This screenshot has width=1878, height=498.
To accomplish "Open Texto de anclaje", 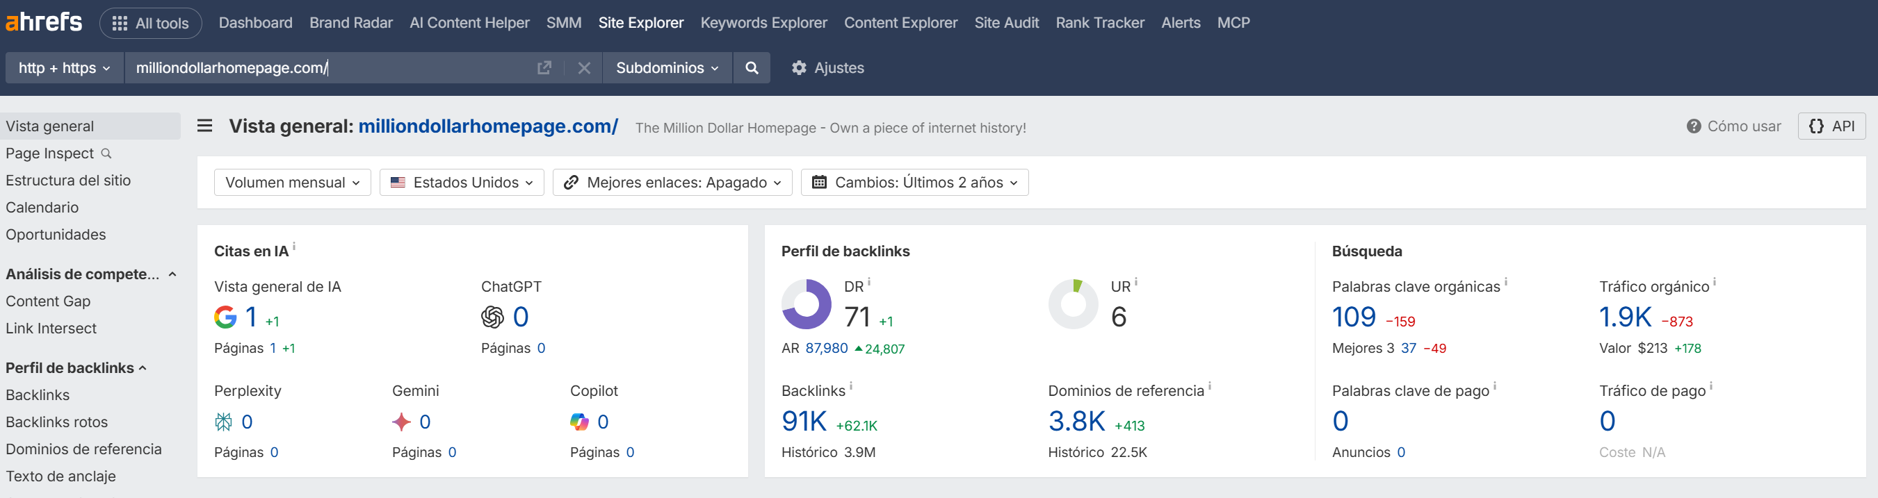I will pyautogui.click(x=60, y=476).
